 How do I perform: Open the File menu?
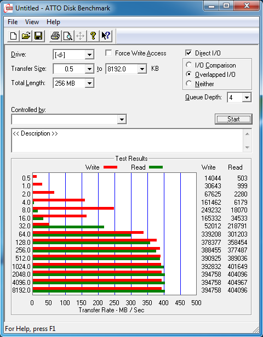click(13, 22)
